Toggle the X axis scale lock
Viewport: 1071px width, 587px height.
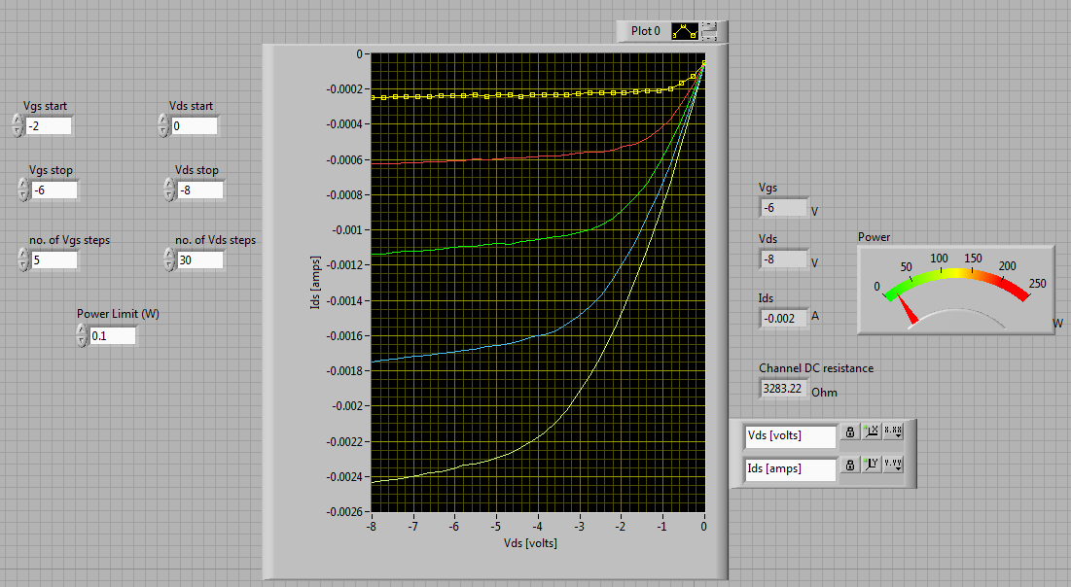(849, 432)
